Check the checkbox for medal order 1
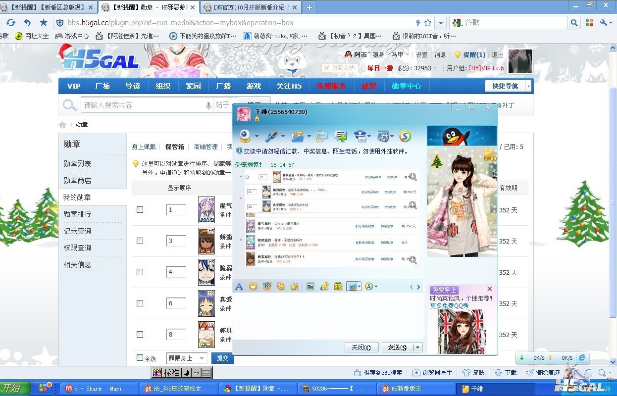This screenshot has height=396, width=617. pos(140,210)
